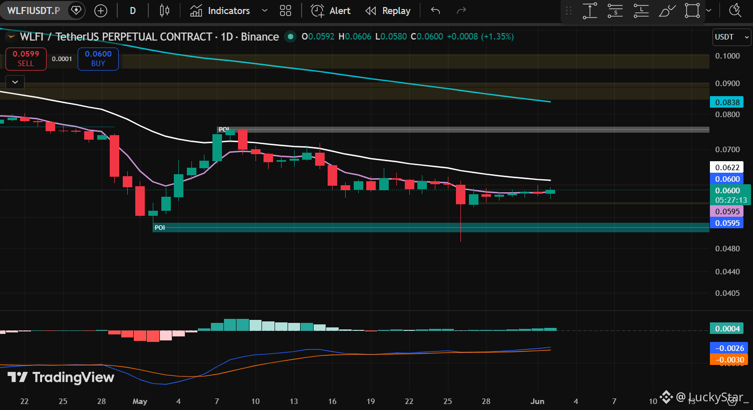Viewport: 753px width, 410px height.
Task: Click the white 0.0622 price tag
Action: (x=727, y=167)
